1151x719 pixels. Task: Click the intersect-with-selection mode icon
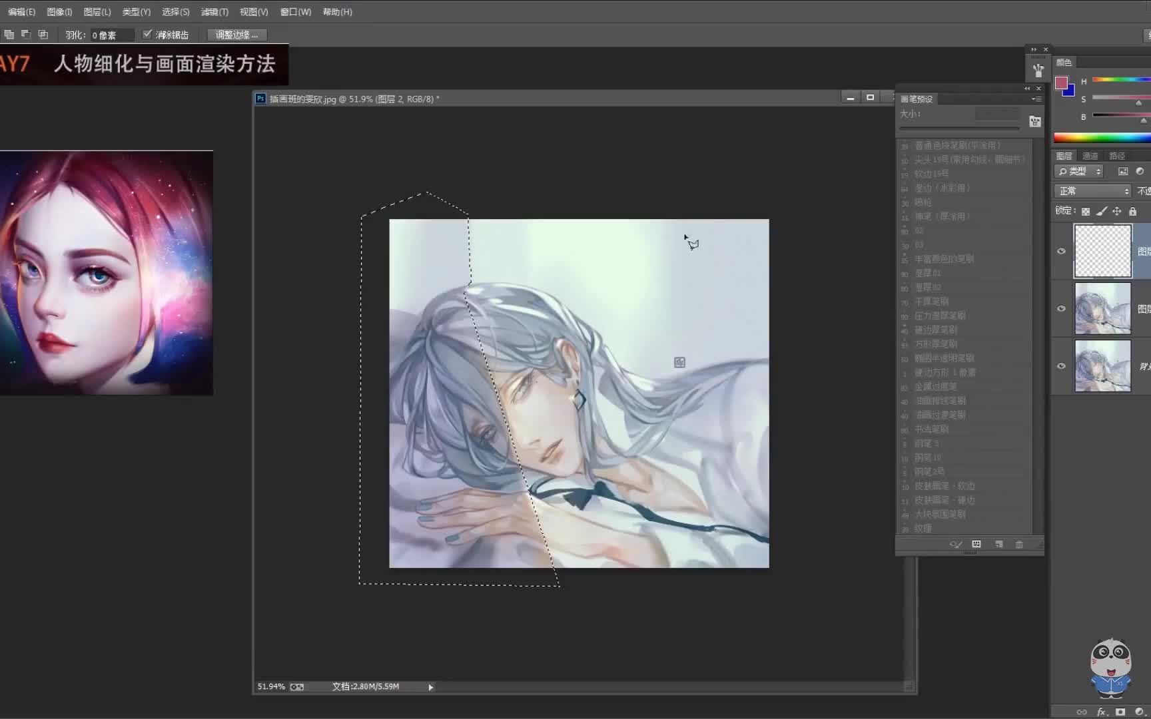43,34
